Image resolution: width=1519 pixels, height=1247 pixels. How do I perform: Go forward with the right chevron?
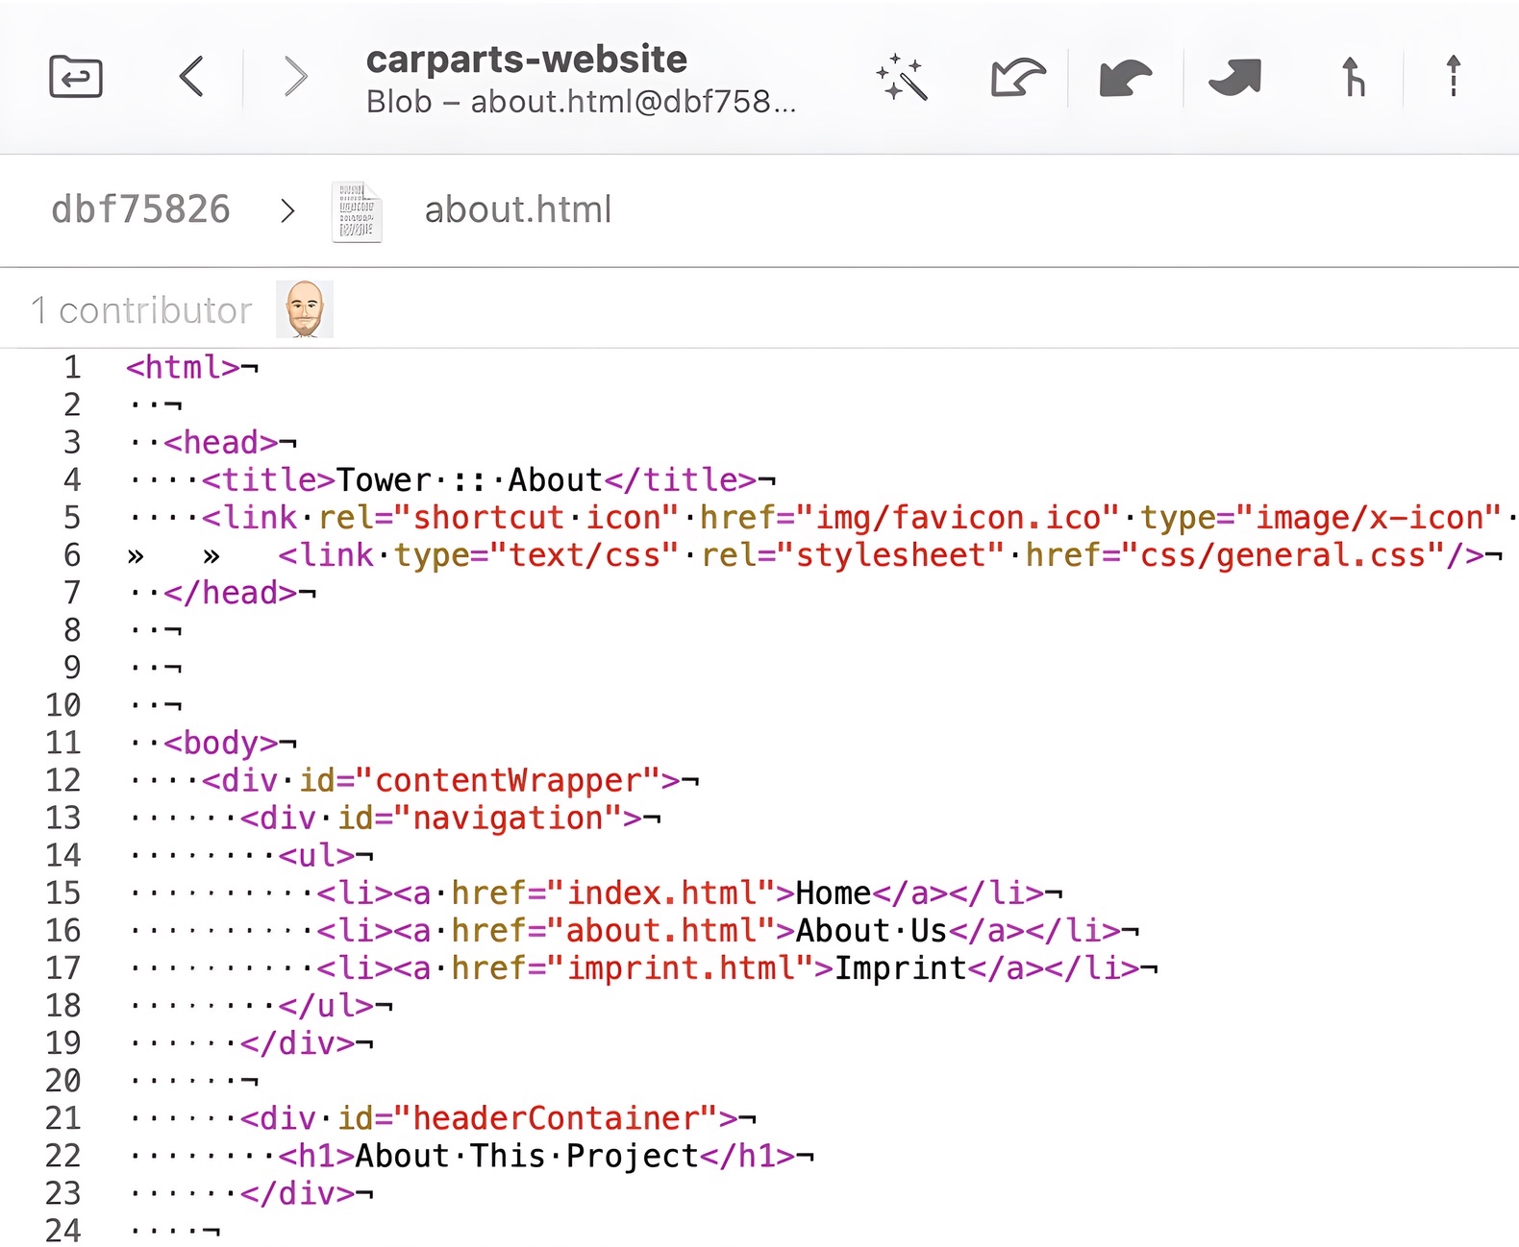(296, 77)
